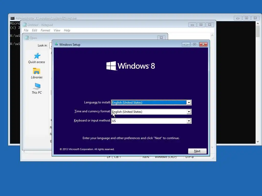Screen dimensions: 262x196
Task: Open the Language to install dropdown
Action: click(x=189, y=103)
